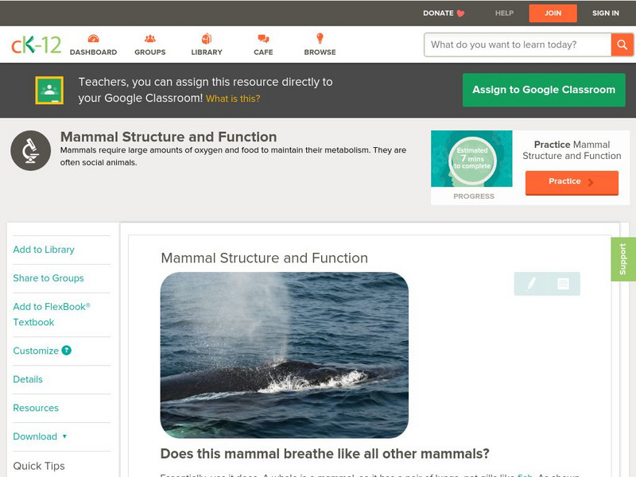Click the microscope subject icon

30,150
